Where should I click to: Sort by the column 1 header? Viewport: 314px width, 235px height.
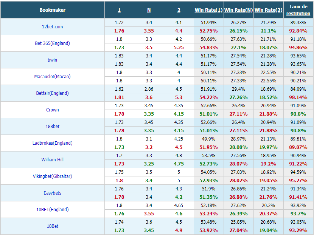click(x=119, y=10)
